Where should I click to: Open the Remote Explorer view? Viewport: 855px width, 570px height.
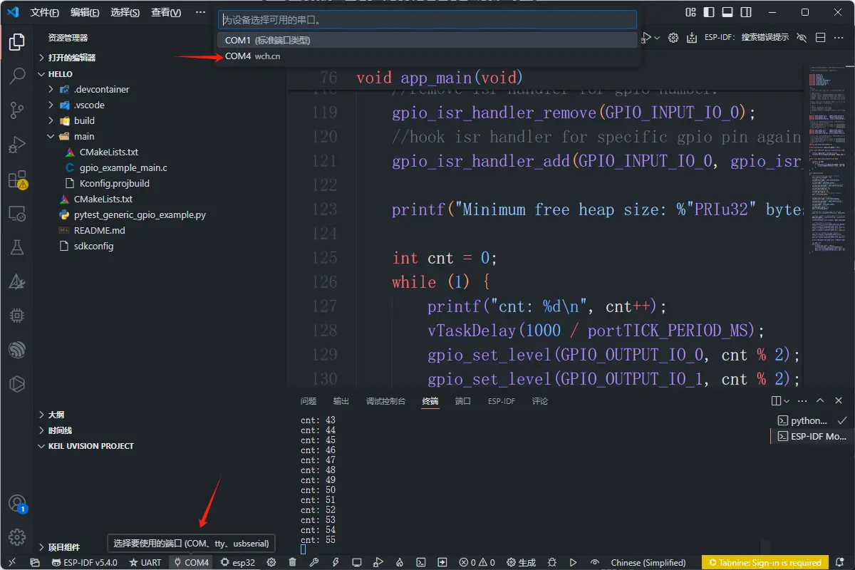coord(16,213)
